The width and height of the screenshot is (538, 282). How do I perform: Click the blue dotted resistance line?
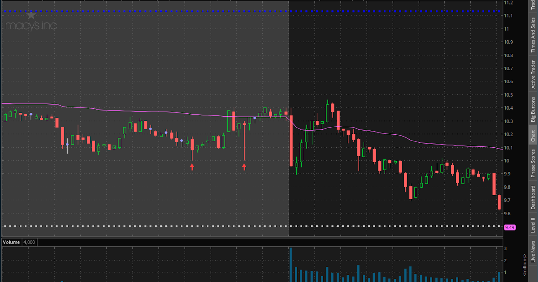click(179, 11)
